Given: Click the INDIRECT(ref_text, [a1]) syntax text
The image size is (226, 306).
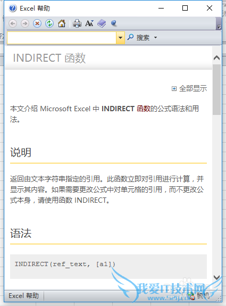Looking at the screenshot, I should point(65,264).
